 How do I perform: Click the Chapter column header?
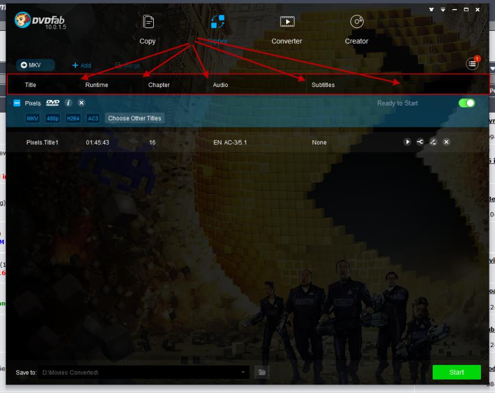pos(159,85)
